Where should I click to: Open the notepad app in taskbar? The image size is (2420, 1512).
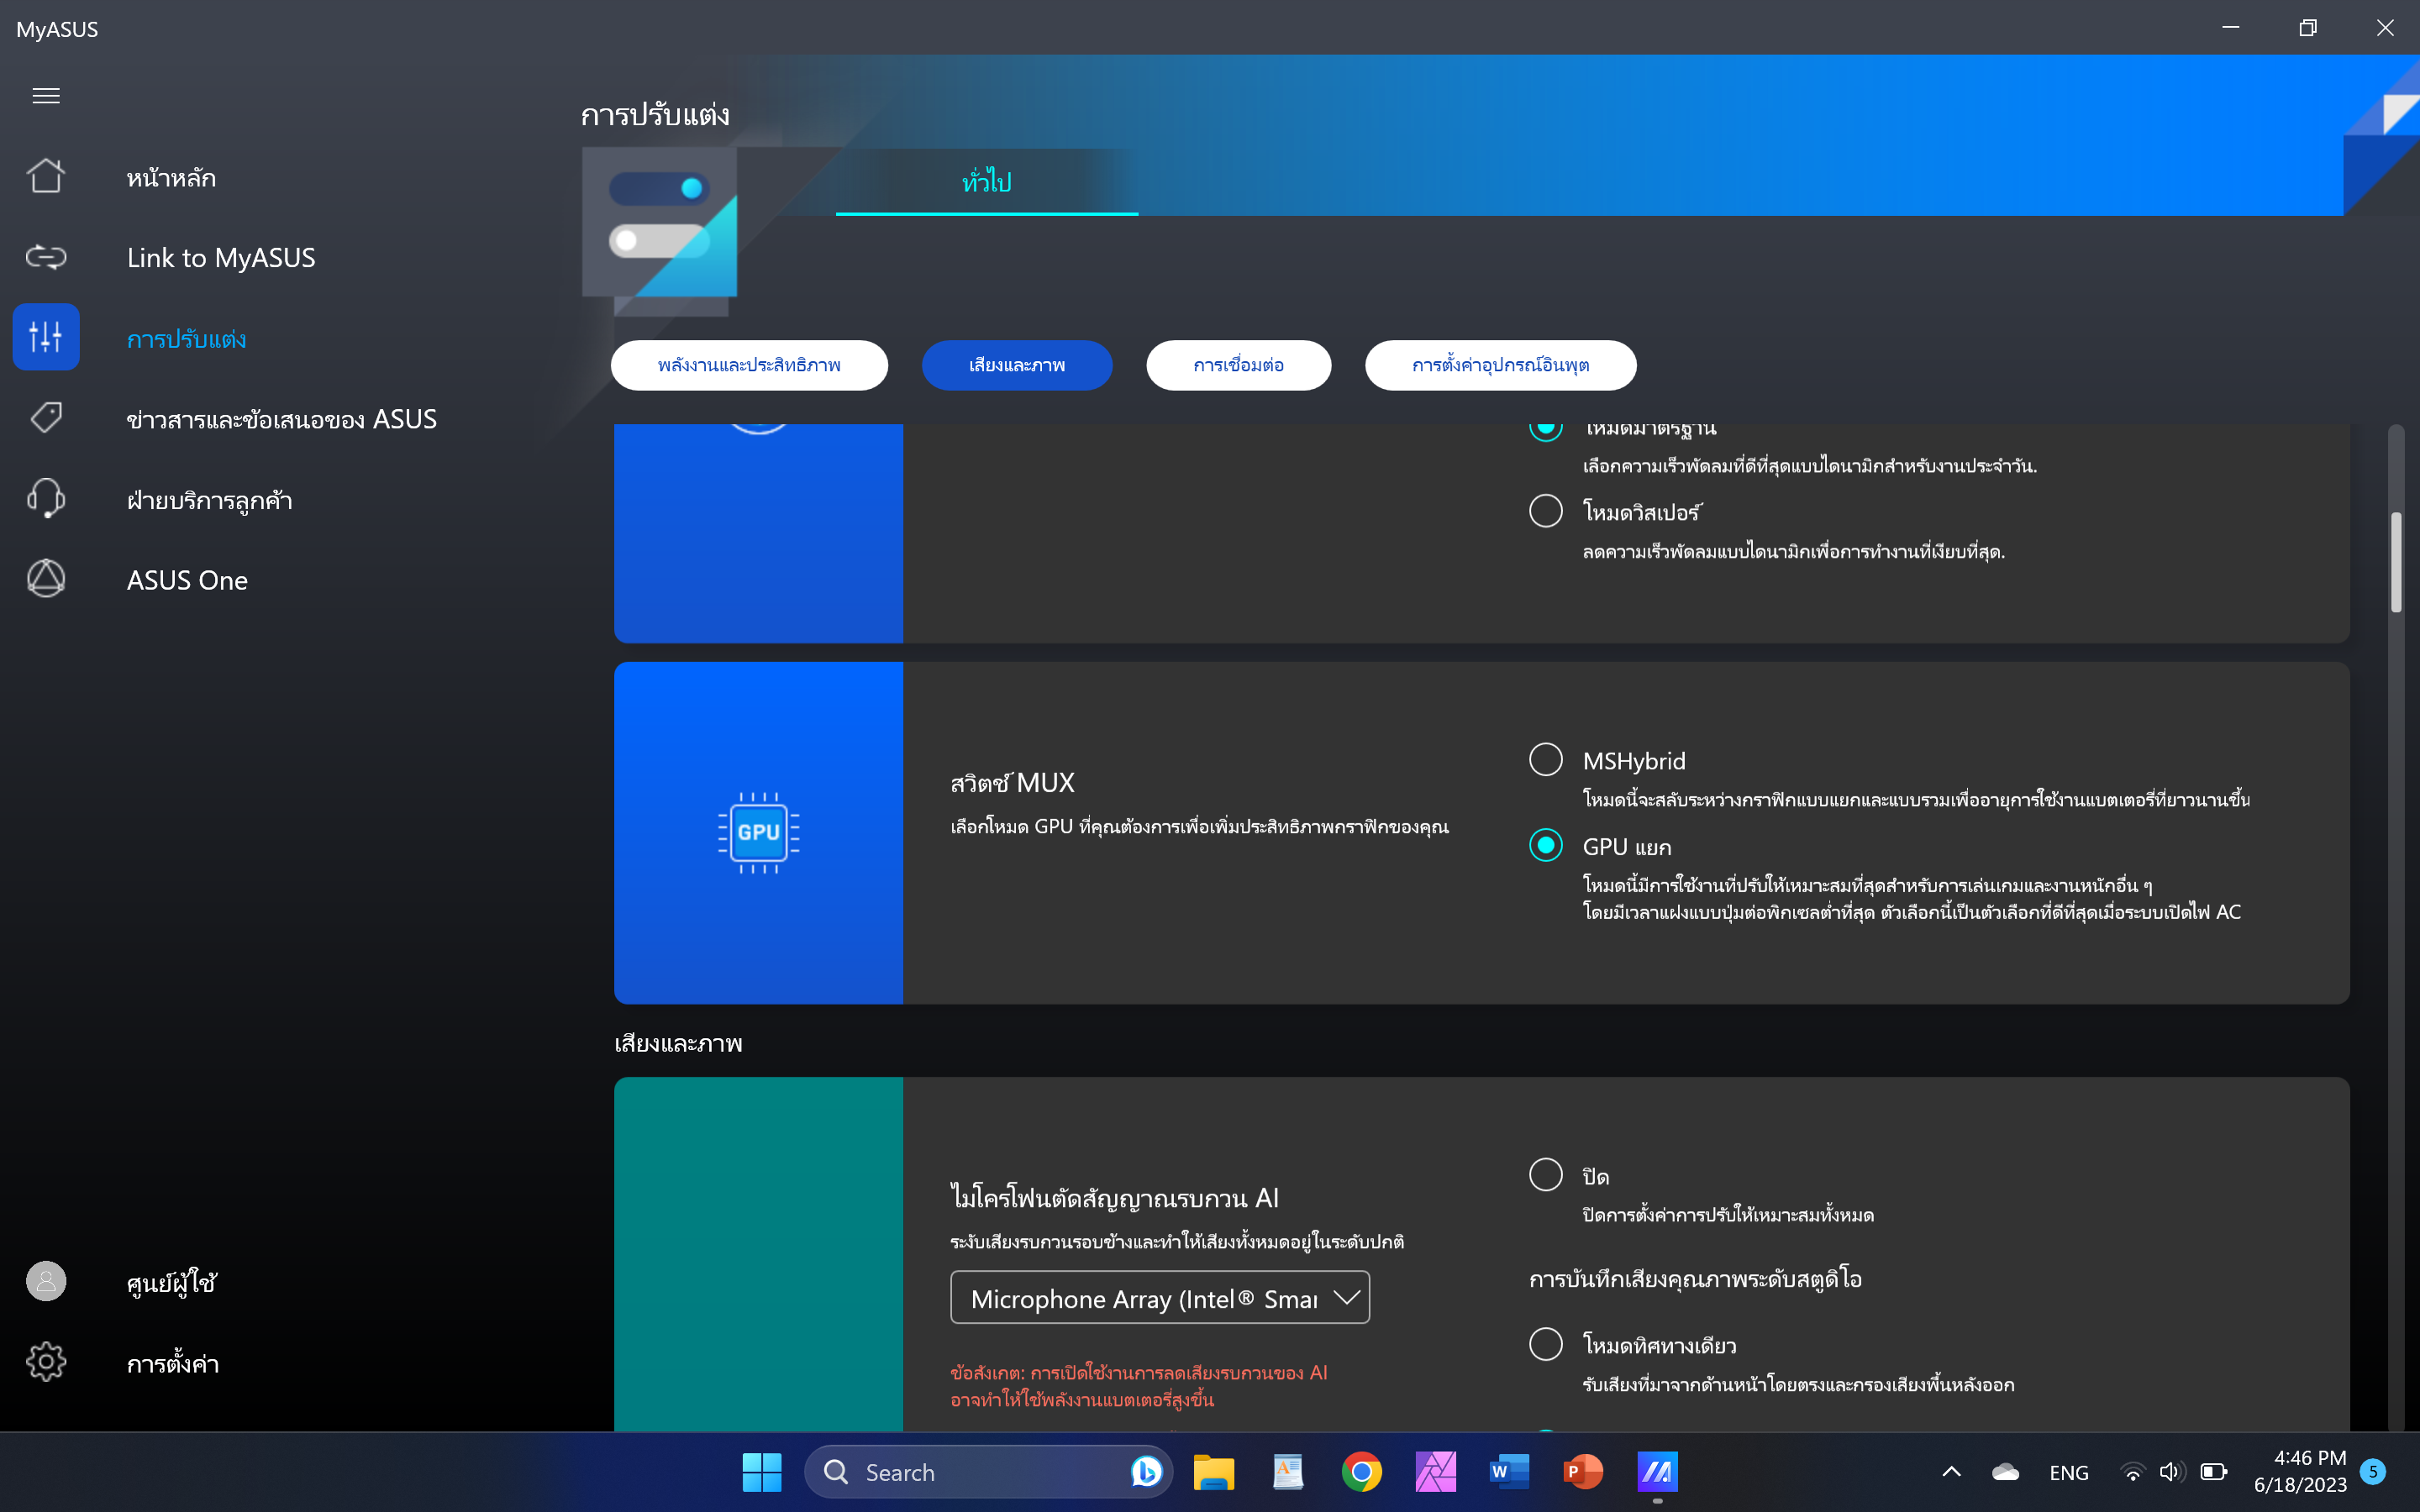1288,1472
